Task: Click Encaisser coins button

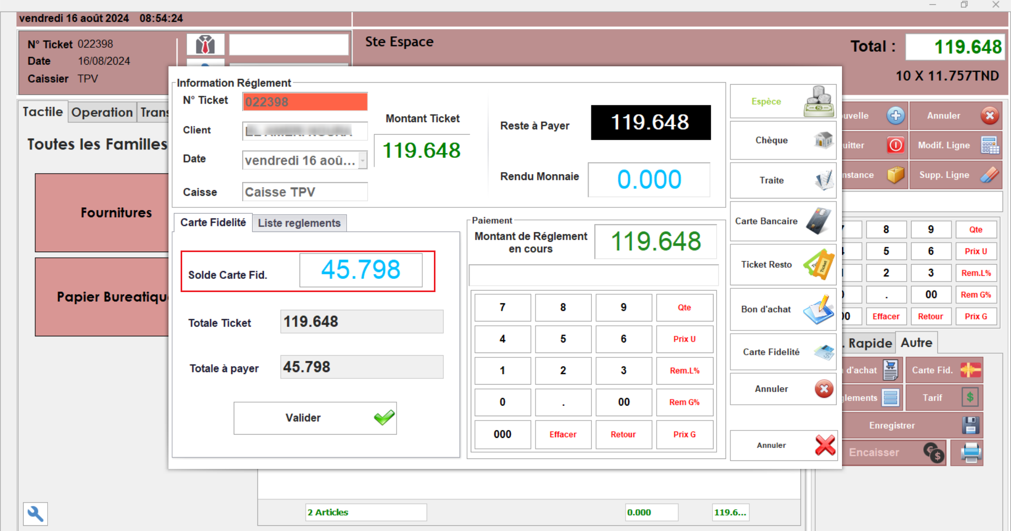Action: [x=894, y=453]
